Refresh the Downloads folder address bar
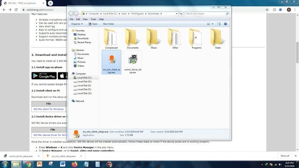Screen dimensions: 299x168 tap(181, 14)
